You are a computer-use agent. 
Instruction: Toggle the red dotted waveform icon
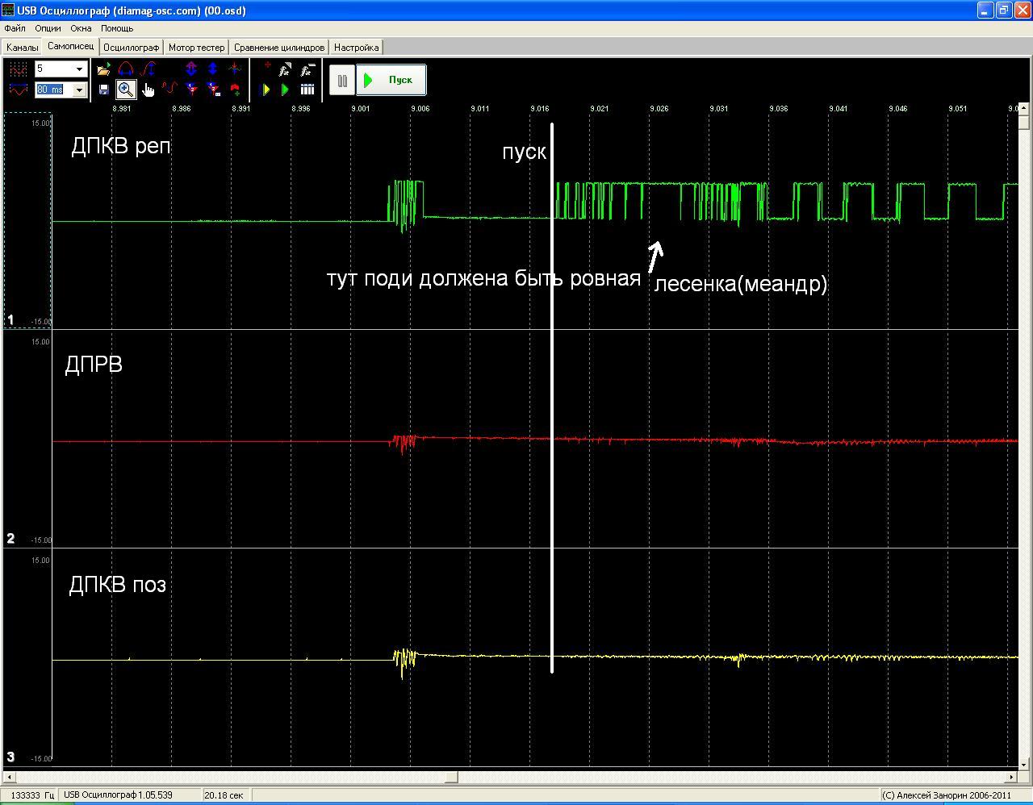[18, 69]
